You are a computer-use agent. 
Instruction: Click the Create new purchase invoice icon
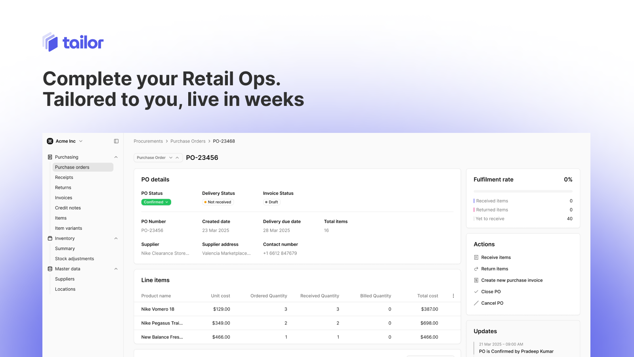(476, 280)
